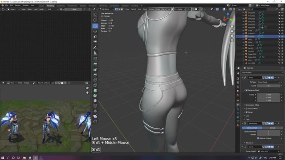Select the Inset Faces tool
The image size is (285, 160).
coord(95,70)
